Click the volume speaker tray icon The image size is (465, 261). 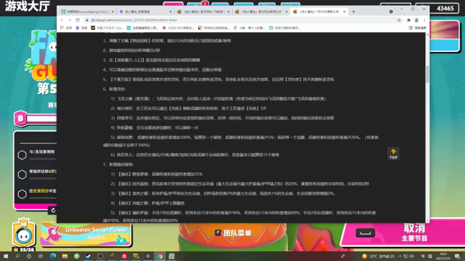(412, 256)
